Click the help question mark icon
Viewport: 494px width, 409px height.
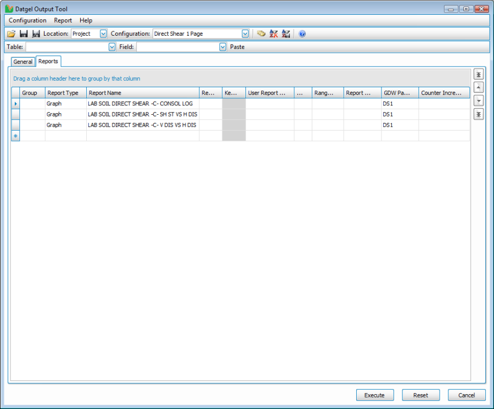click(302, 34)
